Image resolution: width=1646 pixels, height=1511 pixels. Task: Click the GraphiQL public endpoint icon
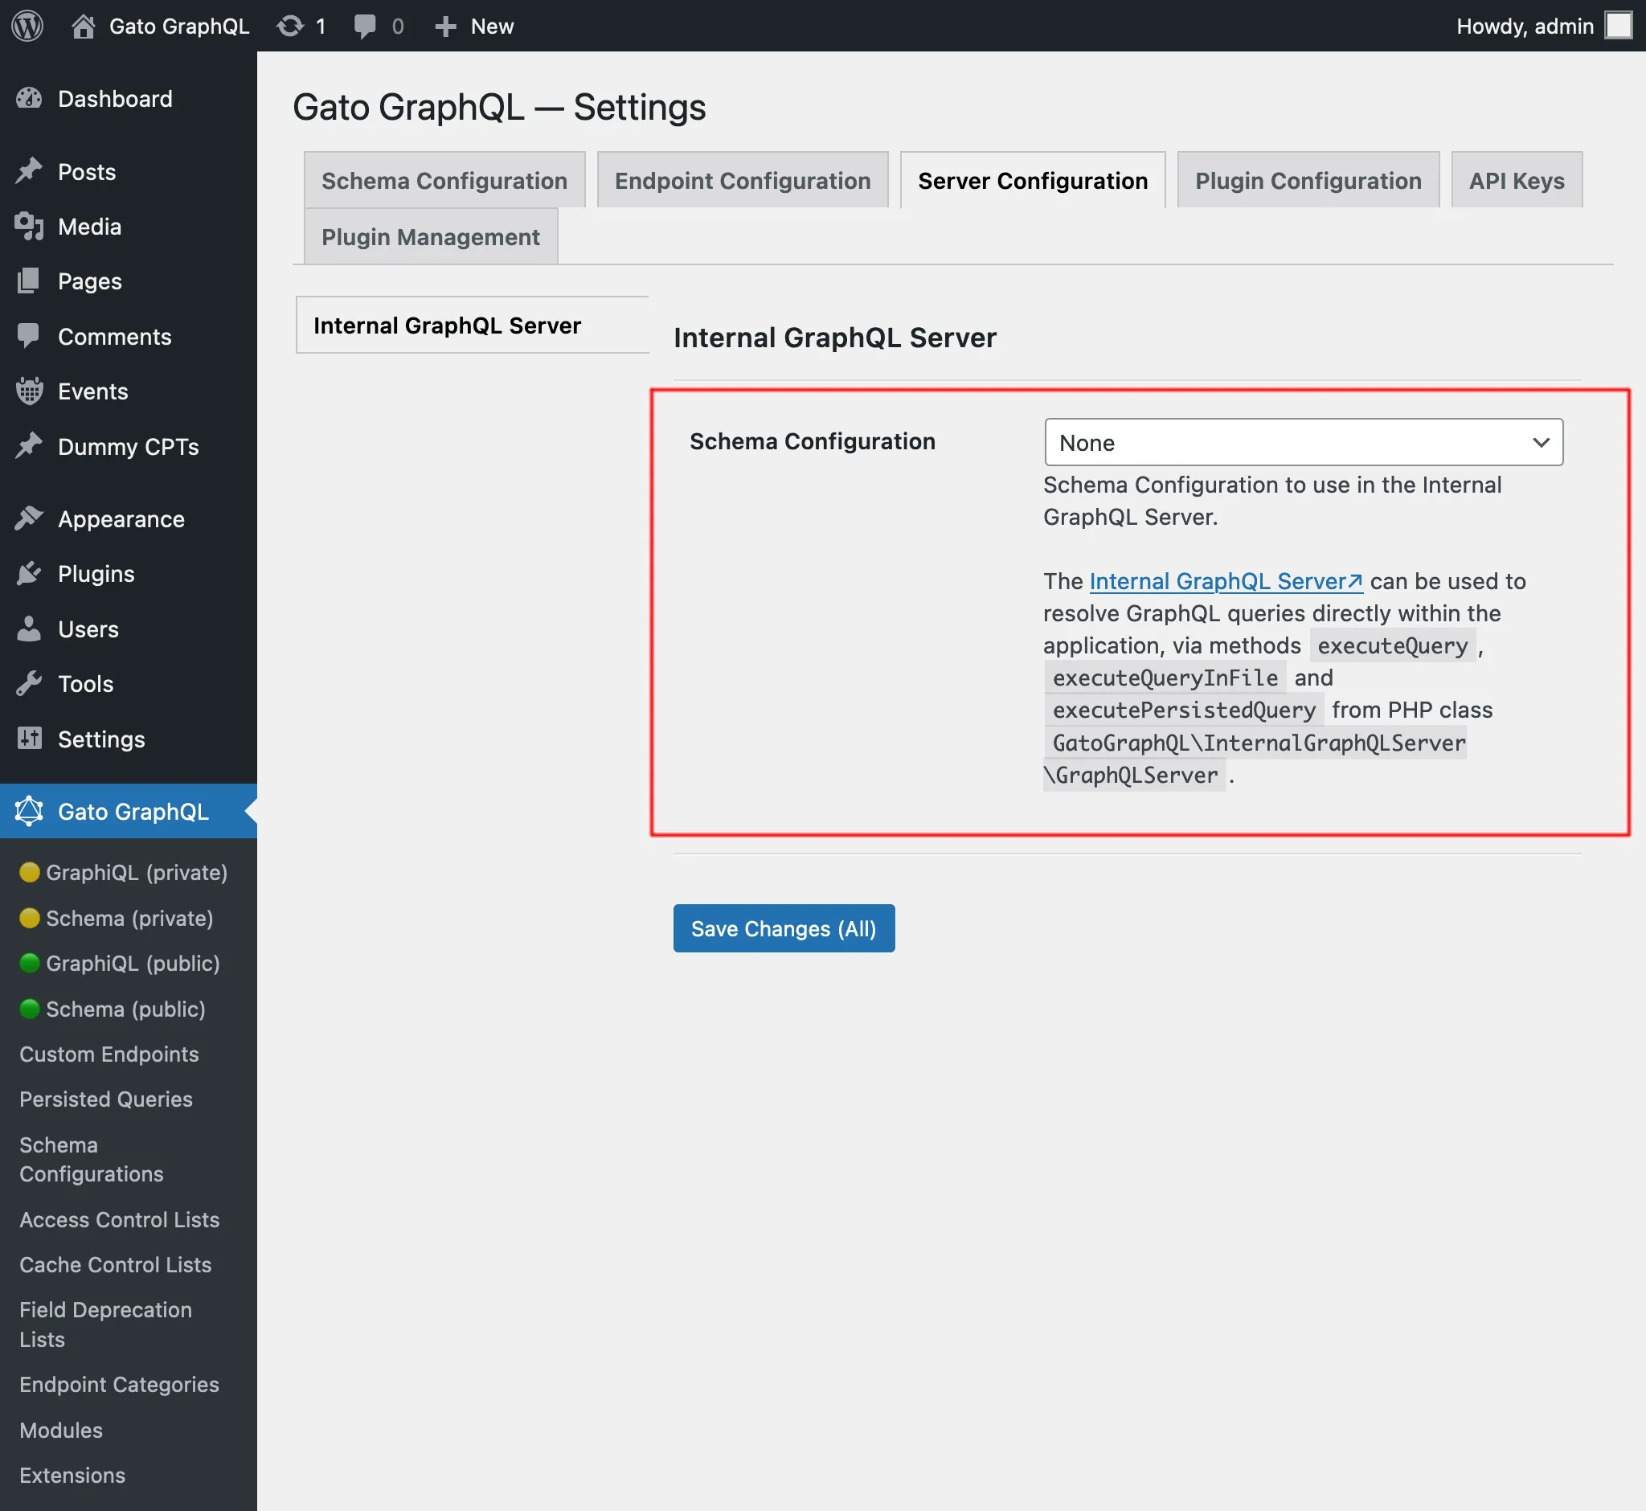coord(26,962)
